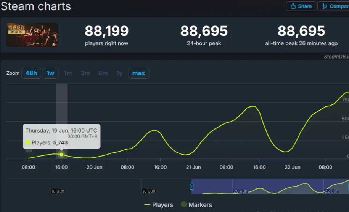
Task: Toggle the Players series in legend
Action: pyautogui.click(x=159, y=205)
